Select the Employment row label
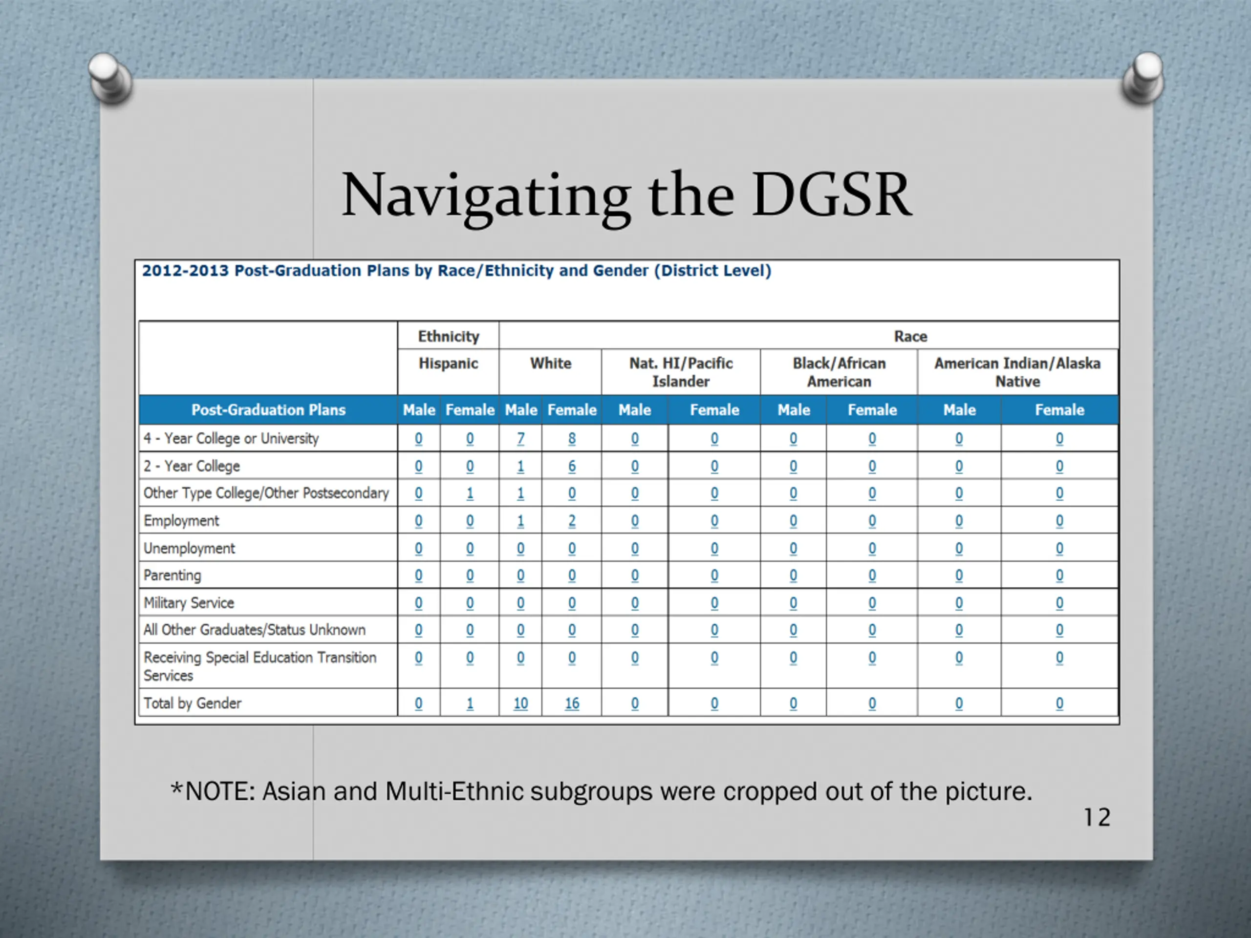 (181, 521)
